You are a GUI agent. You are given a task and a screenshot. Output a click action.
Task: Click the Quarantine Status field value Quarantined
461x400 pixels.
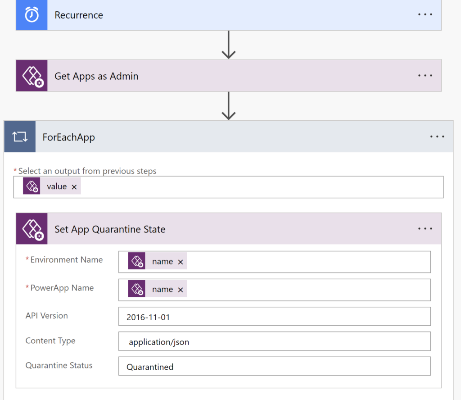(275, 366)
